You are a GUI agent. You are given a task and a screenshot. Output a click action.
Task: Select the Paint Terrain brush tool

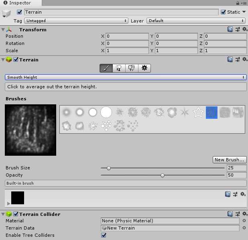click(x=106, y=68)
